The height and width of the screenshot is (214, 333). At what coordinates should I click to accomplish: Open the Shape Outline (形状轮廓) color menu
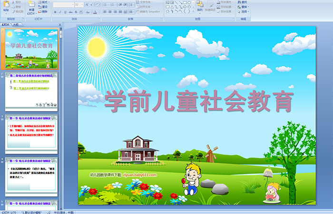pos(225,7)
